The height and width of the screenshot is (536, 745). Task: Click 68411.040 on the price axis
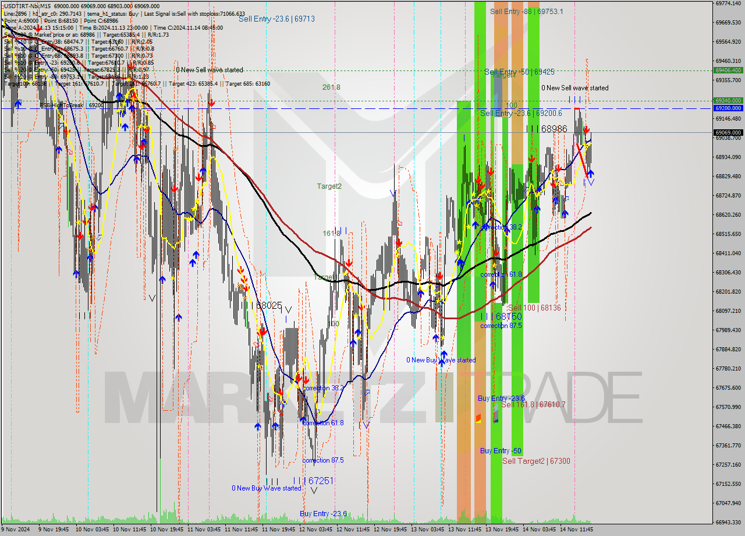tap(728, 253)
